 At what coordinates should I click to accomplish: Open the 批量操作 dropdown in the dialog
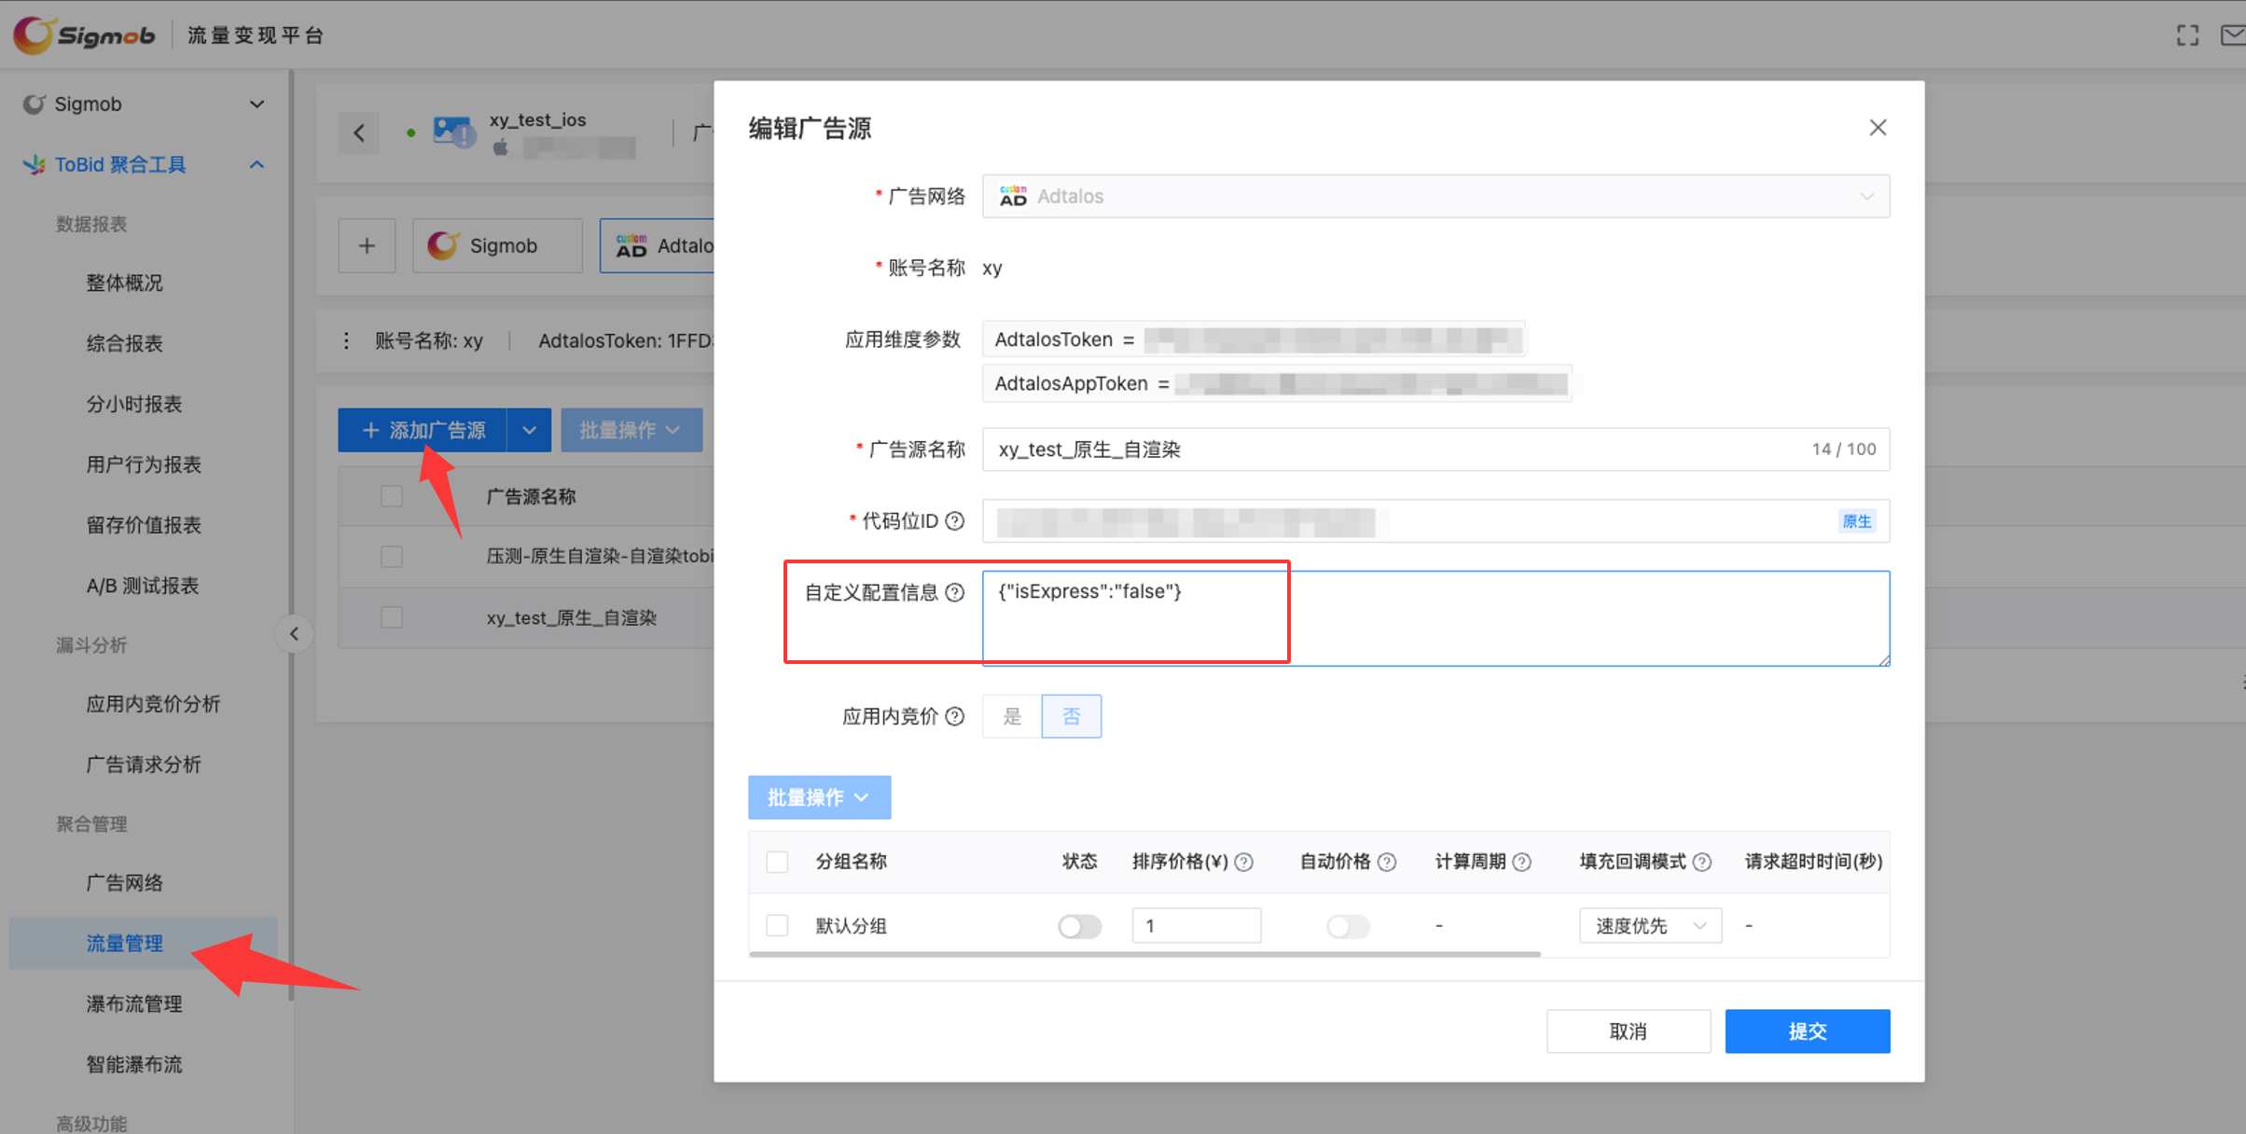click(819, 797)
